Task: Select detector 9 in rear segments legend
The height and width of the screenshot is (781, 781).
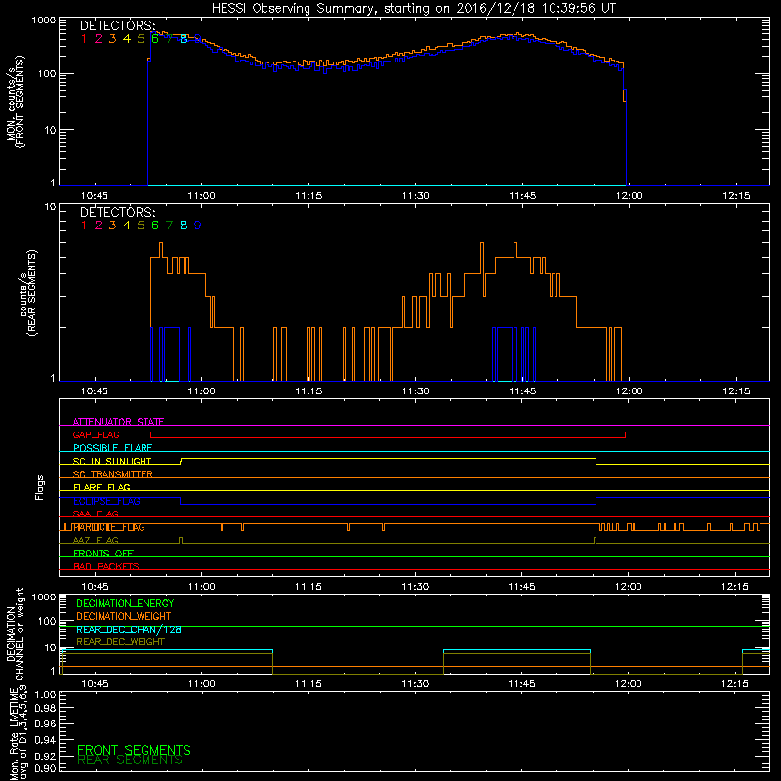Action: coord(198,226)
